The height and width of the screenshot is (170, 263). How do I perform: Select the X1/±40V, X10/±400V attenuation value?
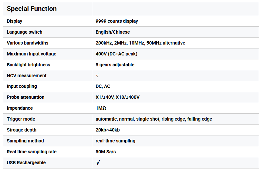pos(118,97)
